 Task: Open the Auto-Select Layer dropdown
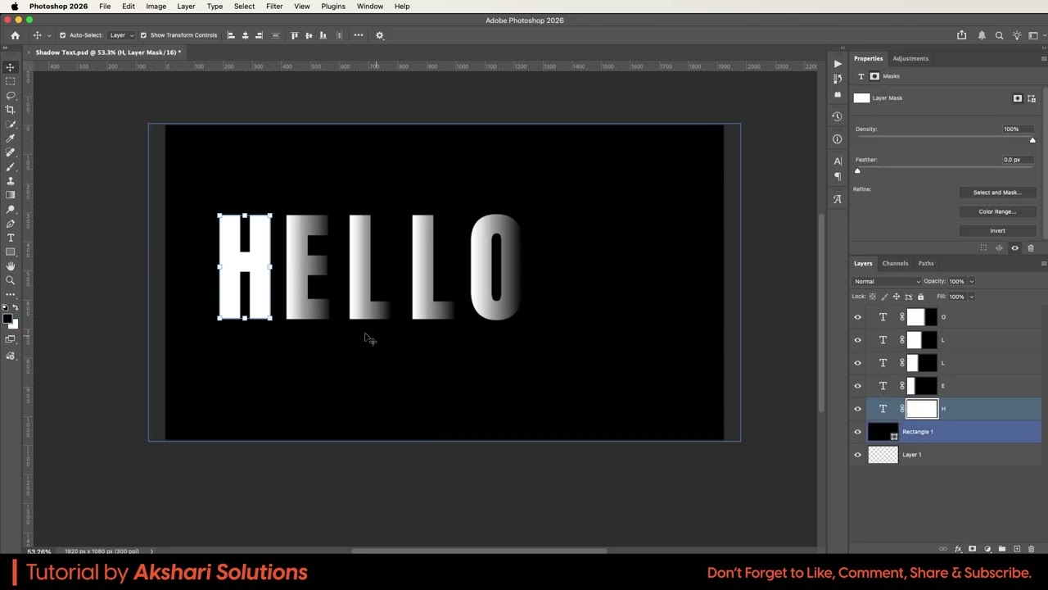[122, 35]
